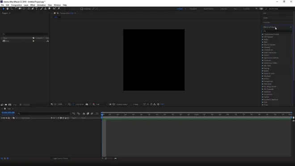Select the Hand tool
Viewport: 295px width, 166px height.
coord(7,9)
